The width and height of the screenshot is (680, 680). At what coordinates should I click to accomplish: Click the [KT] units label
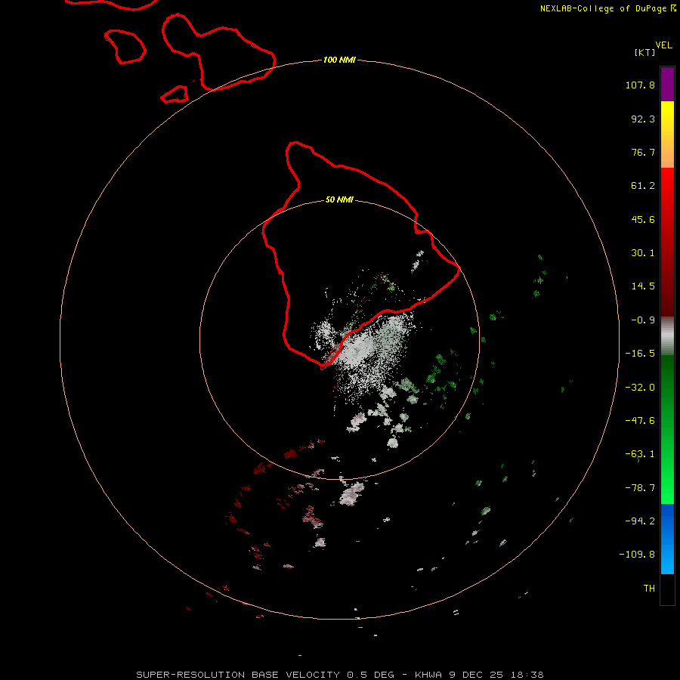click(x=644, y=52)
